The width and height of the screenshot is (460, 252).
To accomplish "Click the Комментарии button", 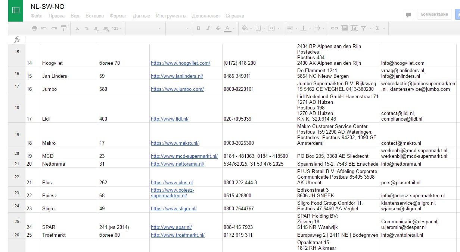I will click(434, 15).
